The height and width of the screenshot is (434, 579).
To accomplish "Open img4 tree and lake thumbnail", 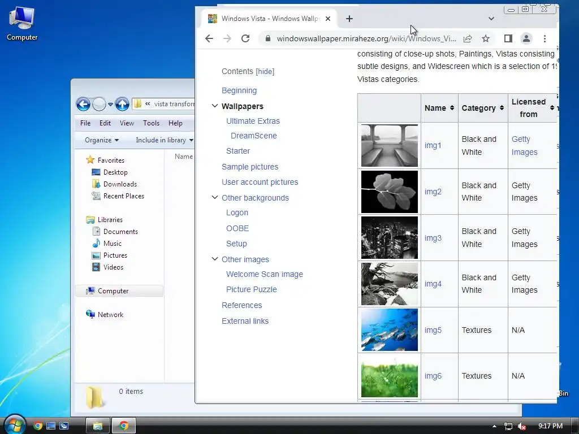I will [x=389, y=284].
